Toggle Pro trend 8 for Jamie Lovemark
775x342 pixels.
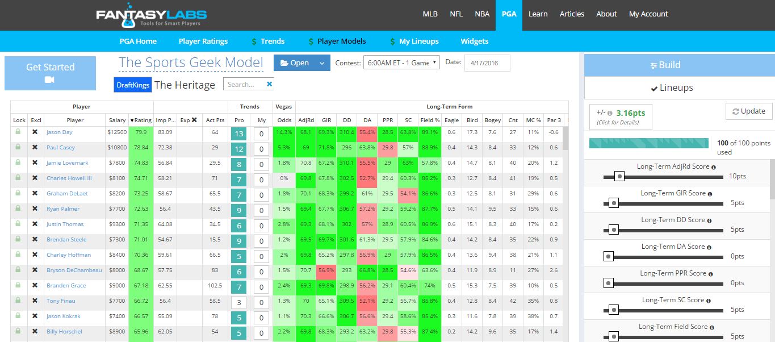239,164
